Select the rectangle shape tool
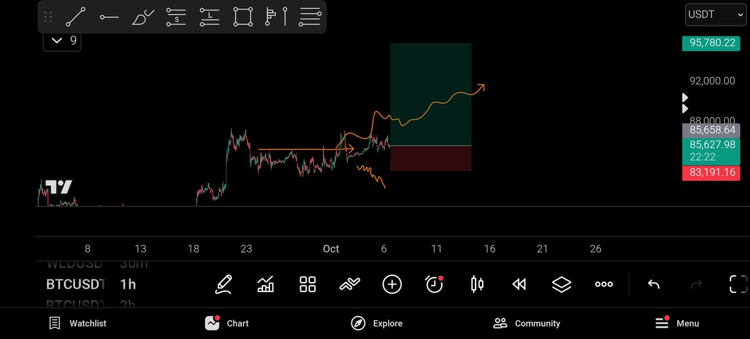750x339 pixels. point(243,16)
